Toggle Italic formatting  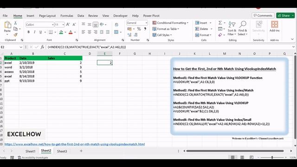(x=34, y=32)
